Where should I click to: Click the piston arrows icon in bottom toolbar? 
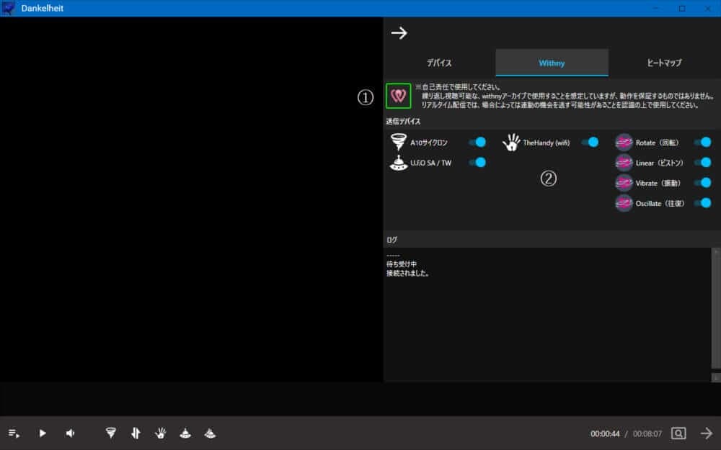tap(136, 433)
